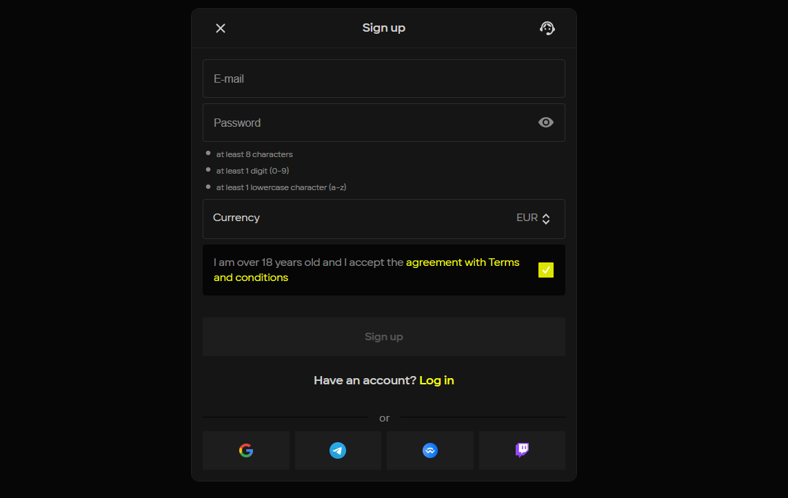Viewport: 788px width, 498px height.
Task: Click the 'Have an account?' text
Action: coord(365,380)
